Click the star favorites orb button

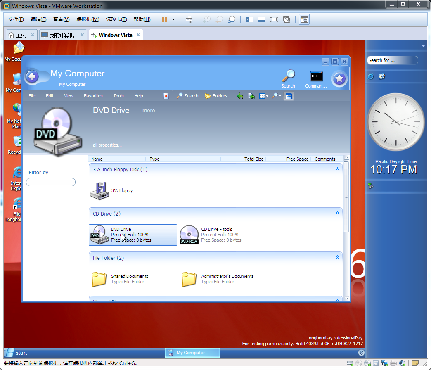click(x=339, y=79)
